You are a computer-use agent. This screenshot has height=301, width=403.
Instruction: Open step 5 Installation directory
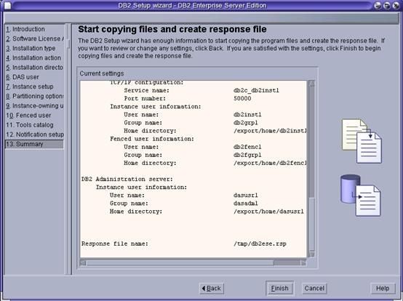34,68
